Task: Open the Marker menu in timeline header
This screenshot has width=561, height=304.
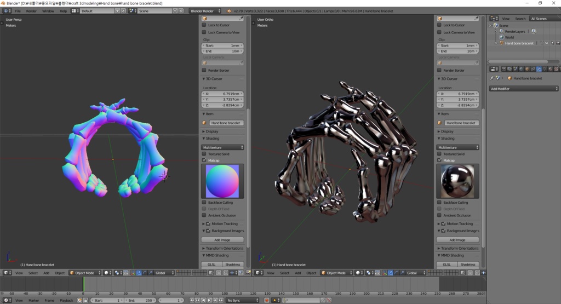Action: coord(33,300)
